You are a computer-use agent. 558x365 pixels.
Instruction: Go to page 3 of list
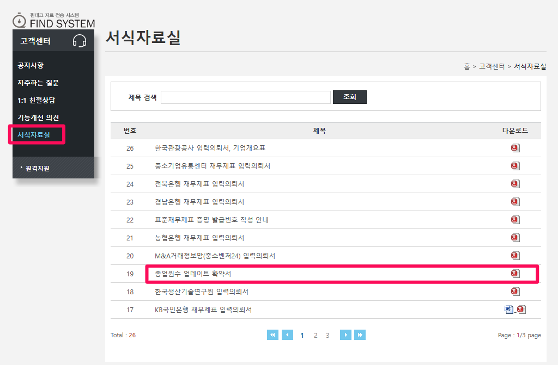[327, 335]
